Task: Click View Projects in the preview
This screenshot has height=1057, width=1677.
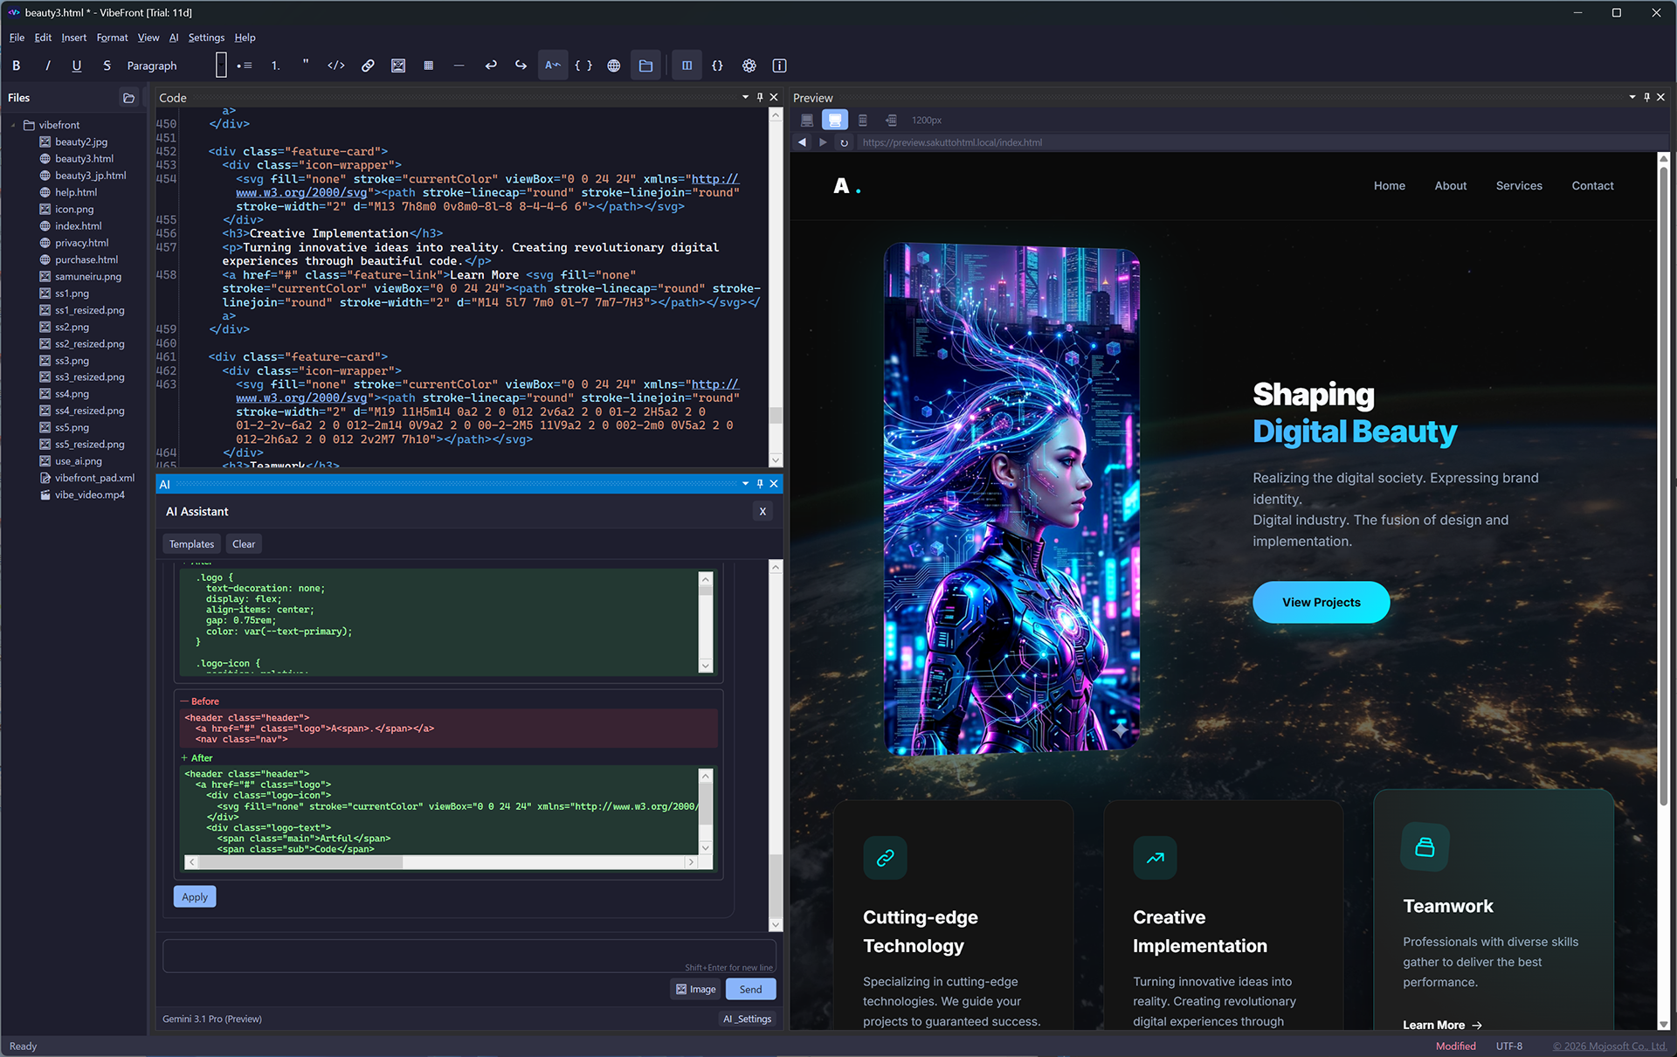Action: [x=1321, y=602]
